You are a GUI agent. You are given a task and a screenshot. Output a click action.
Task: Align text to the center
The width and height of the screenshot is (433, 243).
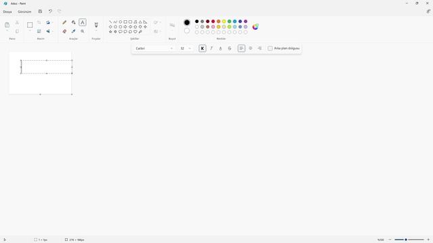tap(250, 49)
